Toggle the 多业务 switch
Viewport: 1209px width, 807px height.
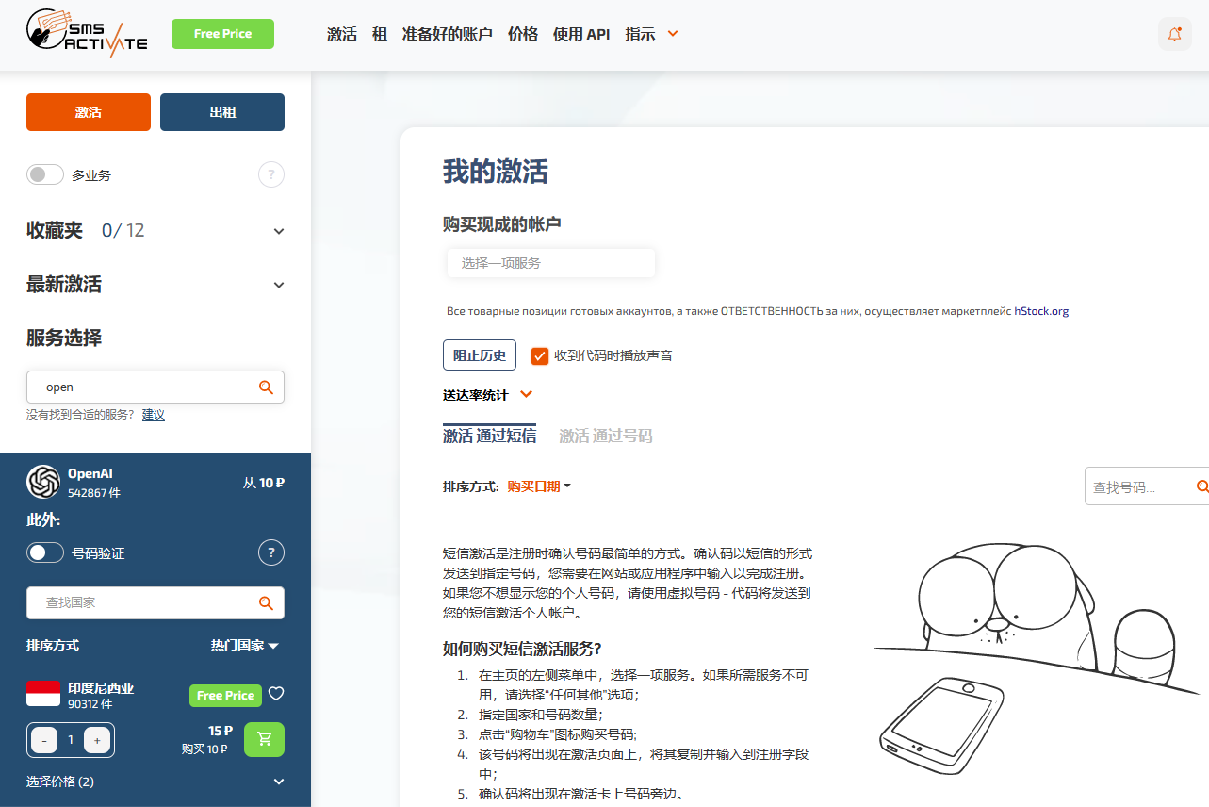[45, 174]
